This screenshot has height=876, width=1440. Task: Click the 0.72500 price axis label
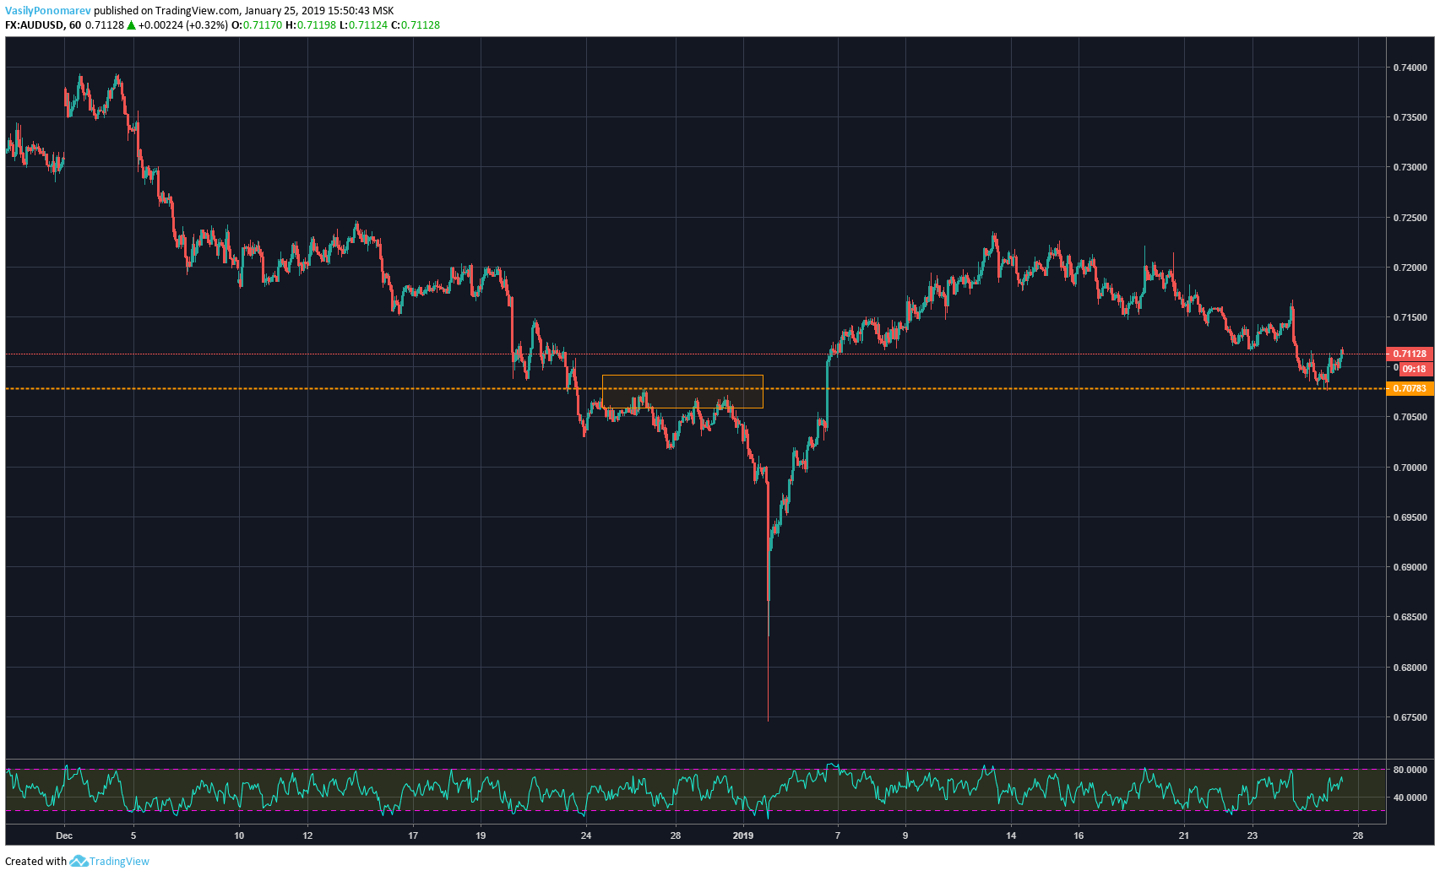click(1410, 218)
